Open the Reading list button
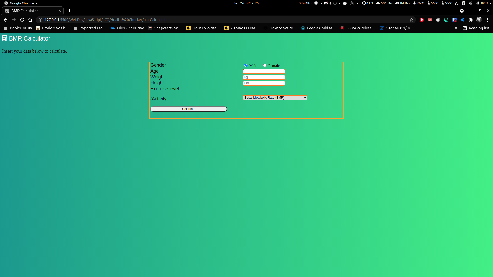The height and width of the screenshot is (277, 493). point(476,28)
